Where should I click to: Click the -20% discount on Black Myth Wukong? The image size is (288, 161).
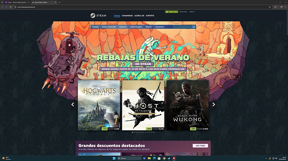193,129
